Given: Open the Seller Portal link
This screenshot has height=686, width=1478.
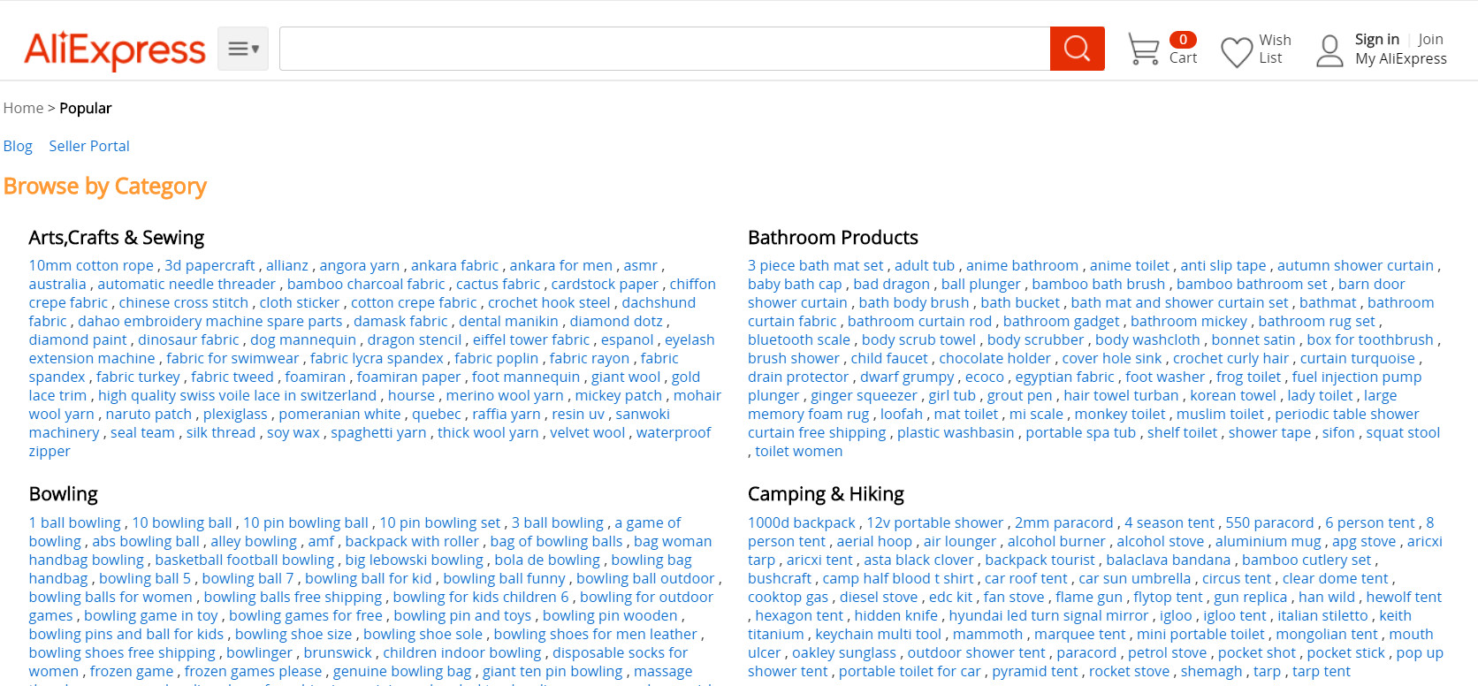Looking at the screenshot, I should tap(89, 146).
